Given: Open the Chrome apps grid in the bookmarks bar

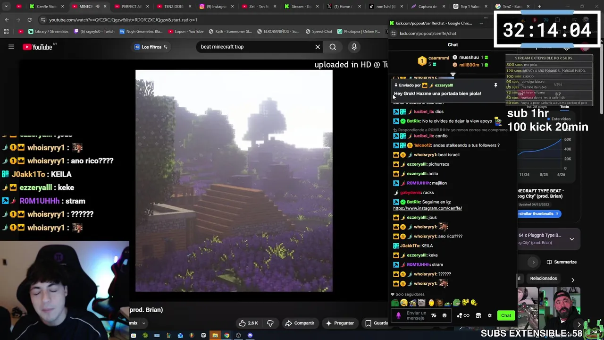Looking at the screenshot, I should pyautogui.click(x=6, y=32).
